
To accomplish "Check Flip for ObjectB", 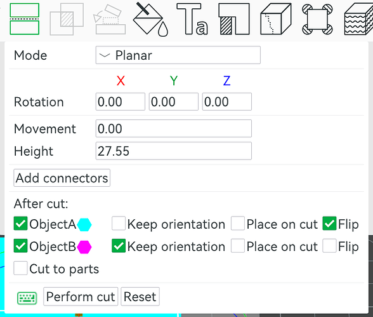I will tap(329, 246).
